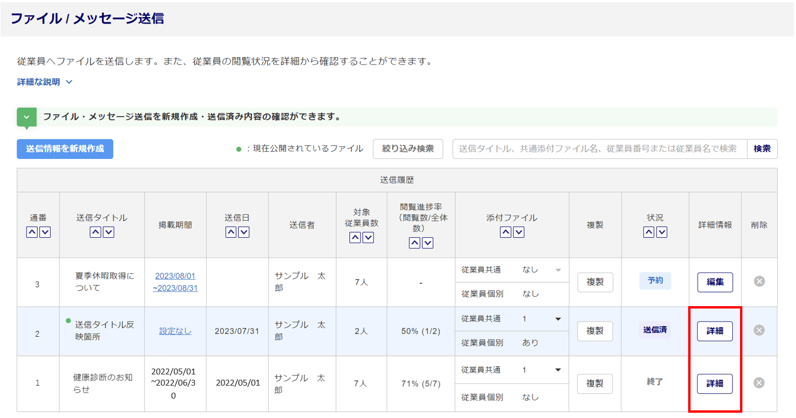
Task: Sort 通番 column ascending with up arrow
Action: (32, 233)
